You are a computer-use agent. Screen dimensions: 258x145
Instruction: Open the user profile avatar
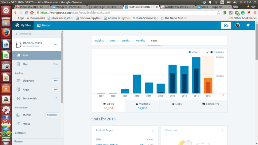coord(237,25)
